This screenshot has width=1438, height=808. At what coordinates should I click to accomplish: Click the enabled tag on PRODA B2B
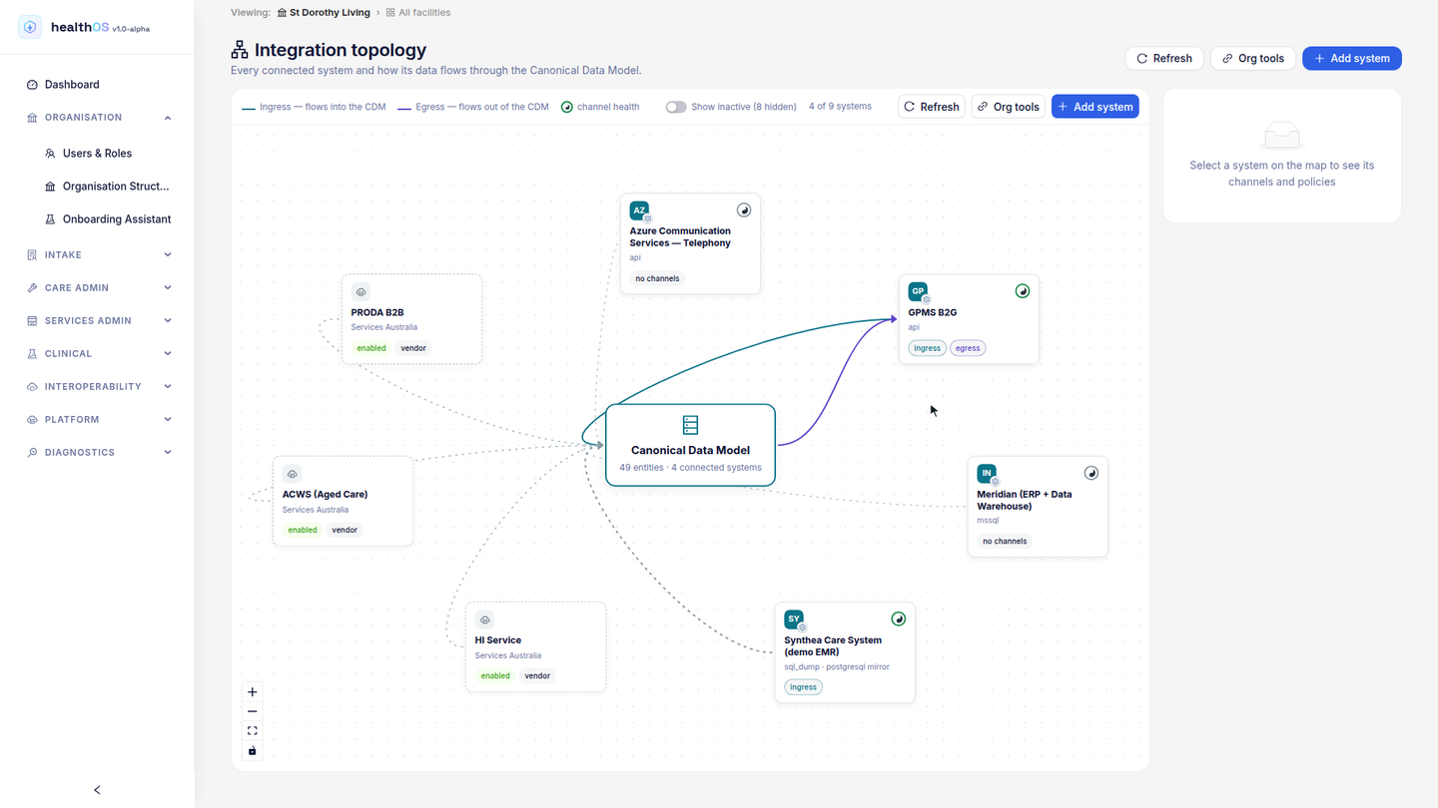tap(371, 348)
